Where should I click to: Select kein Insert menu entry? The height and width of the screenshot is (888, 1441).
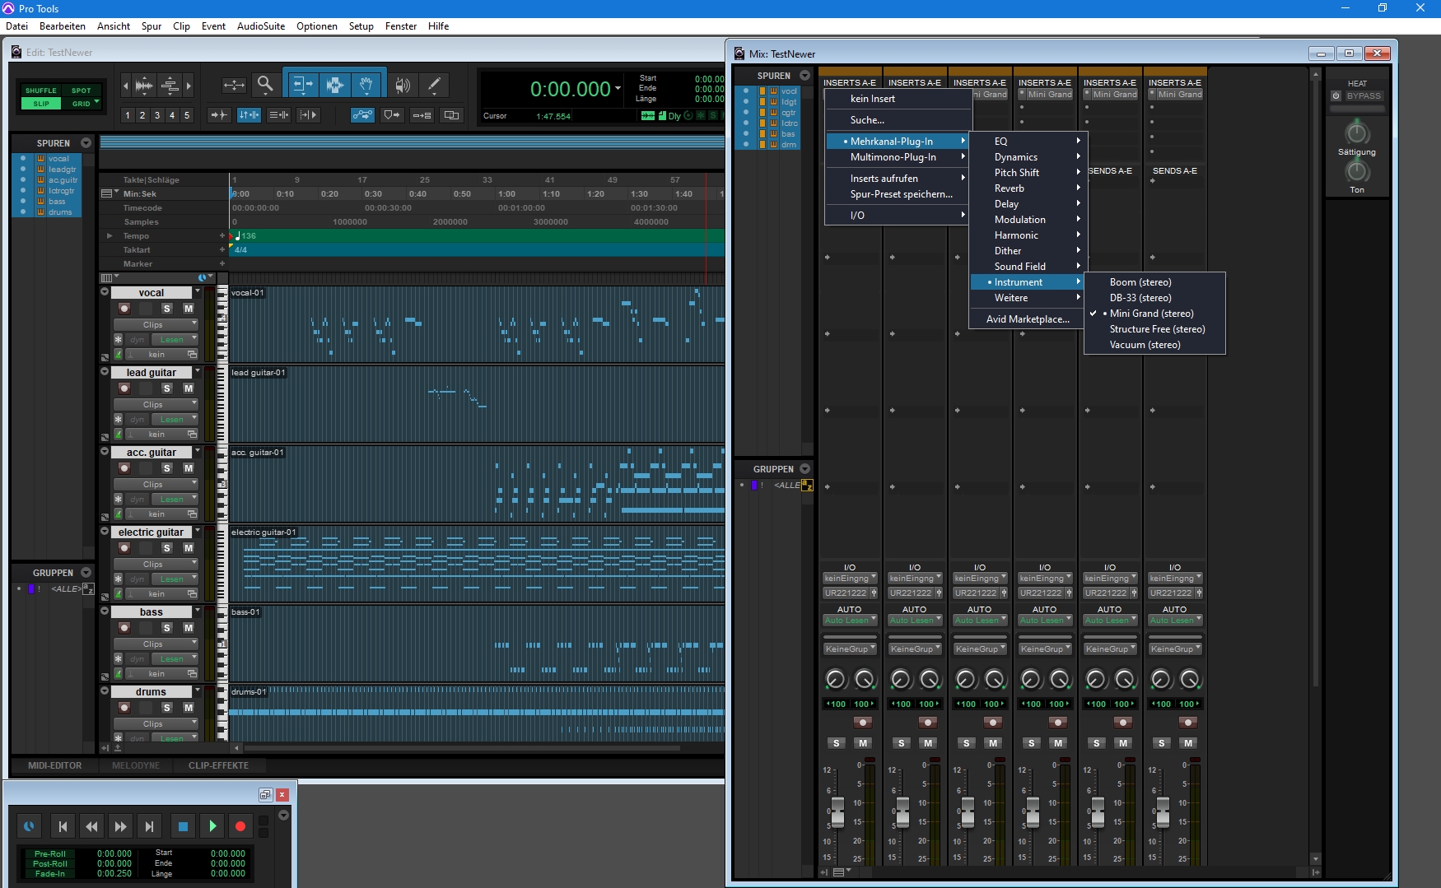pos(898,99)
